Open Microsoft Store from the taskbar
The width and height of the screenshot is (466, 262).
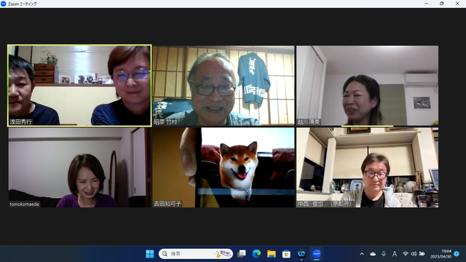point(286,254)
